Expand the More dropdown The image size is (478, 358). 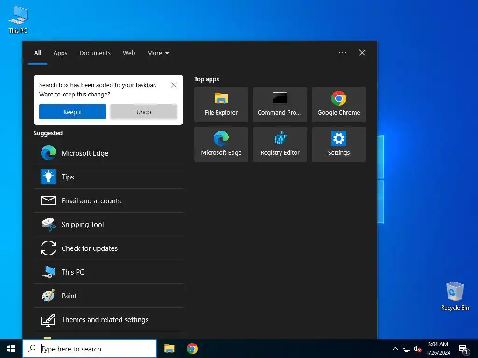point(158,53)
